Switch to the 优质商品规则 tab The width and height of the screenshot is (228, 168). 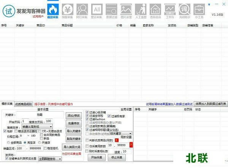click(24, 104)
